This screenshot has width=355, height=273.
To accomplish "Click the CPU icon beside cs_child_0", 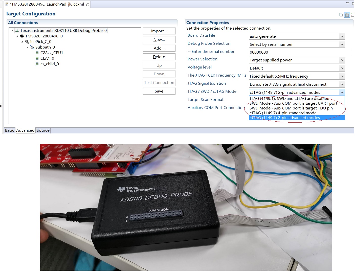I will (x=37, y=64).
